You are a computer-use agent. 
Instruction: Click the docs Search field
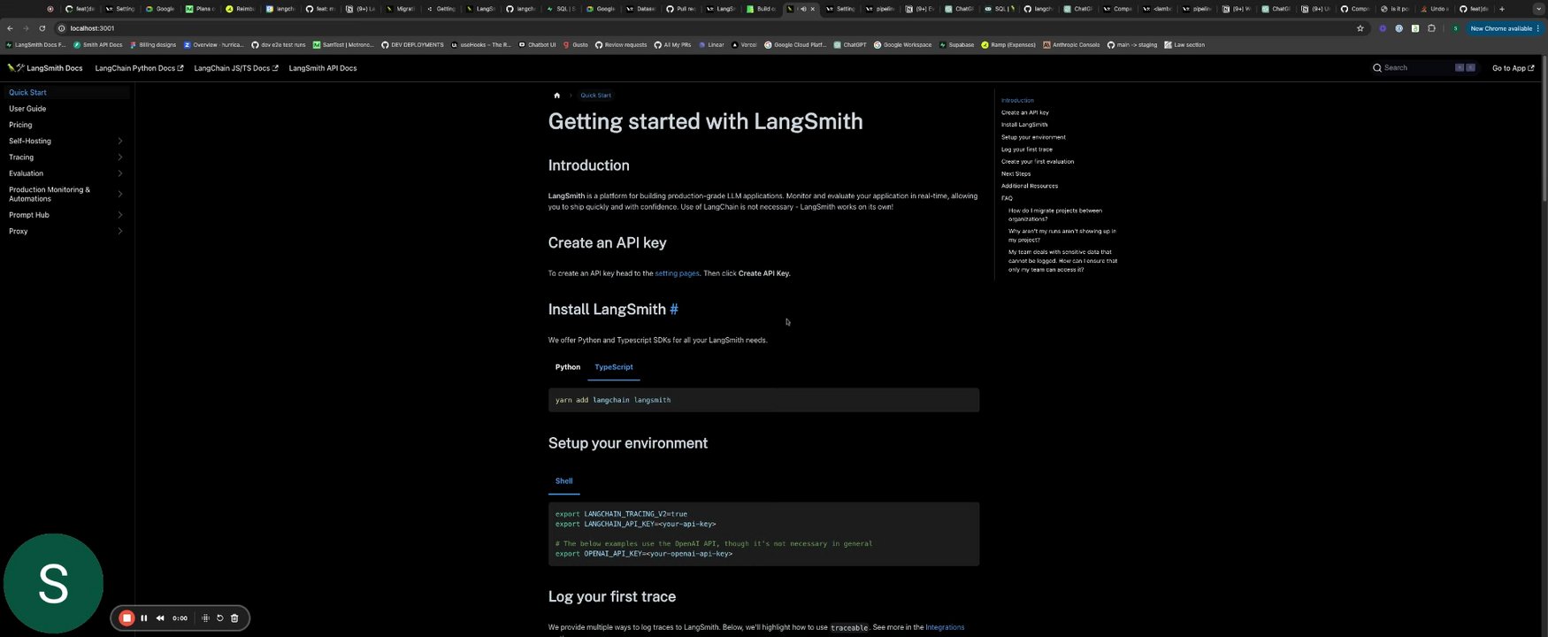(x=1423, y=68)
